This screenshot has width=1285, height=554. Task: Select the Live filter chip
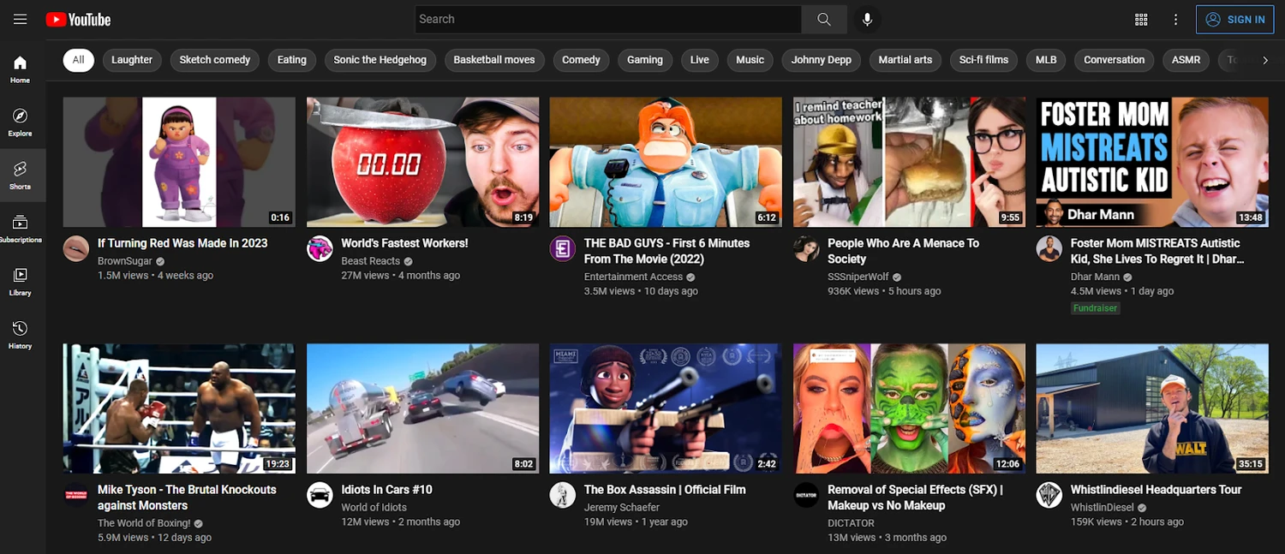(700, 60)
